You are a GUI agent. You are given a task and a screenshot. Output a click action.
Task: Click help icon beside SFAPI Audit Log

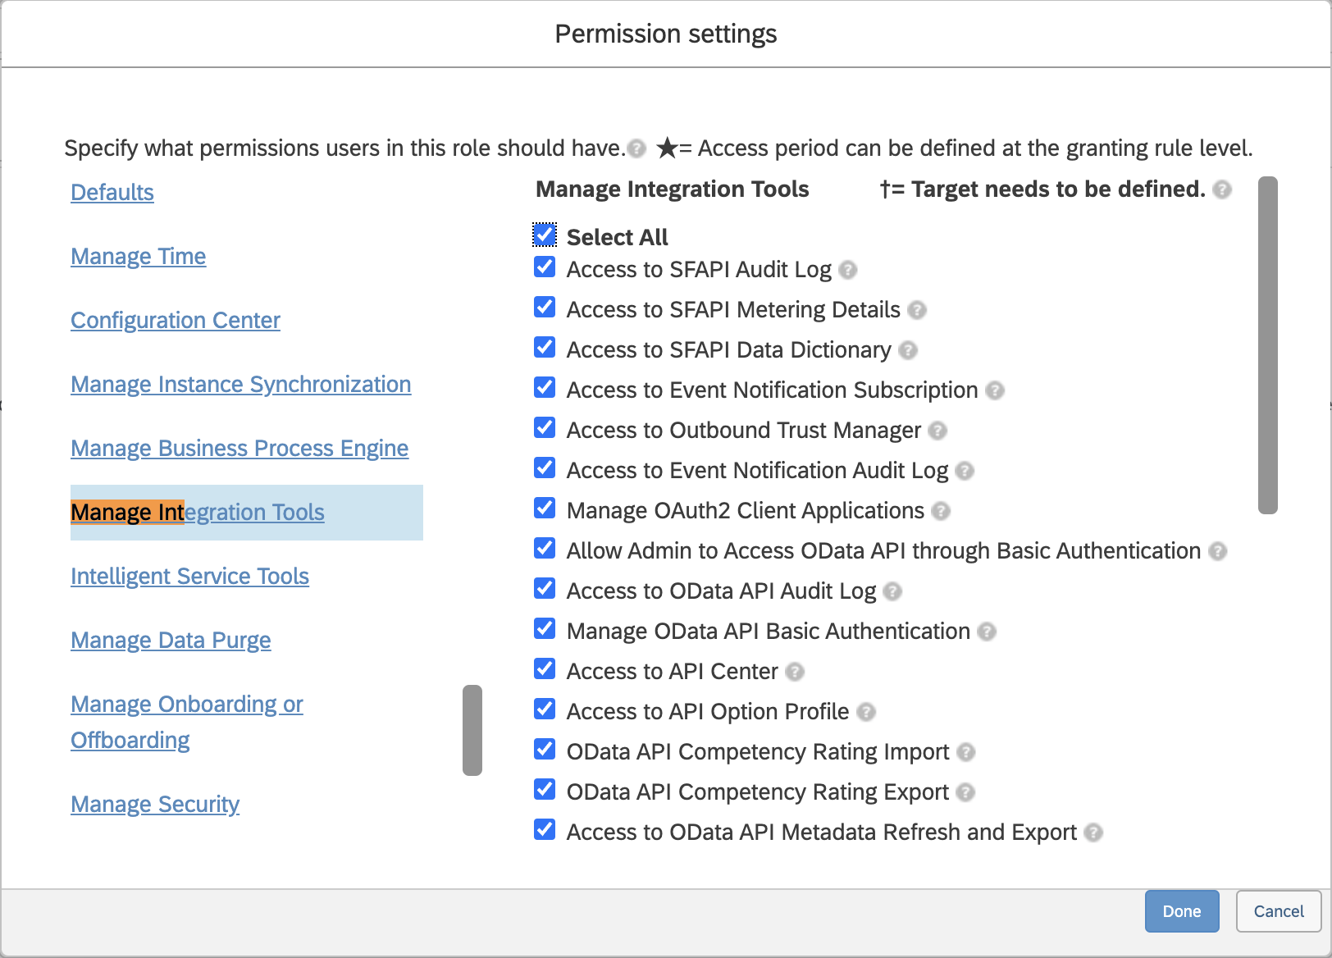[x=848, y=270]
